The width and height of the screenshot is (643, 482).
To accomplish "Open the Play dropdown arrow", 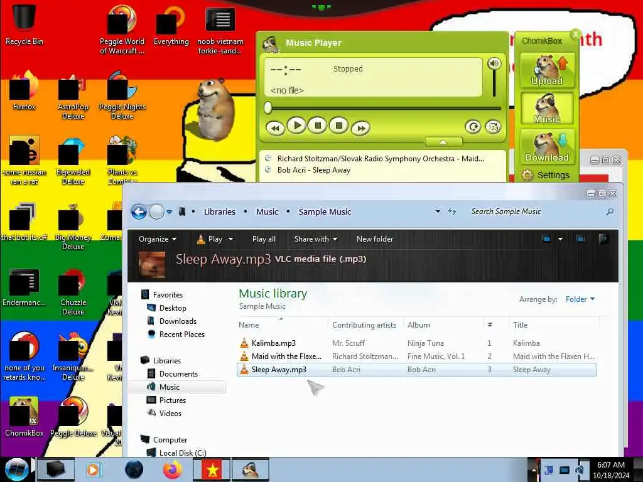I will tap(230, 239).
